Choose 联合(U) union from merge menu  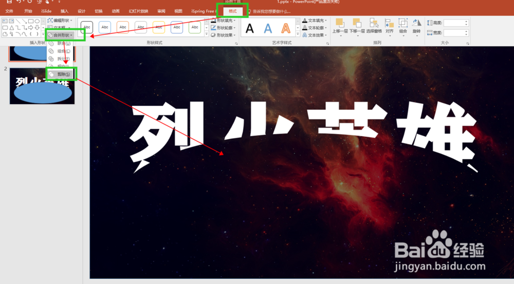pos(60,43)
